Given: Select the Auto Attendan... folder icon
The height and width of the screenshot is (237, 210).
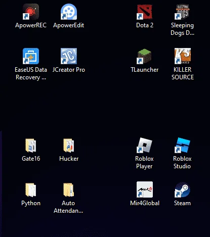Looking at the screenshot, I should tap(69, 190).
